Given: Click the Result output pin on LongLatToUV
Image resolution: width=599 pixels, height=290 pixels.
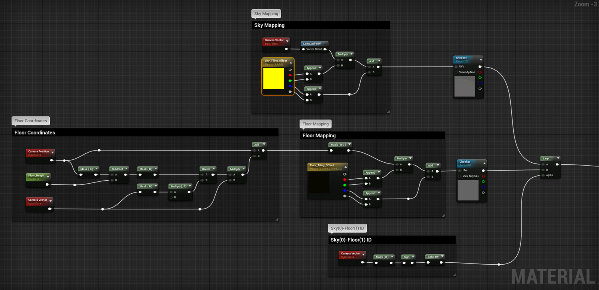Looking at the screenshot, I should (x=325, y=49).
